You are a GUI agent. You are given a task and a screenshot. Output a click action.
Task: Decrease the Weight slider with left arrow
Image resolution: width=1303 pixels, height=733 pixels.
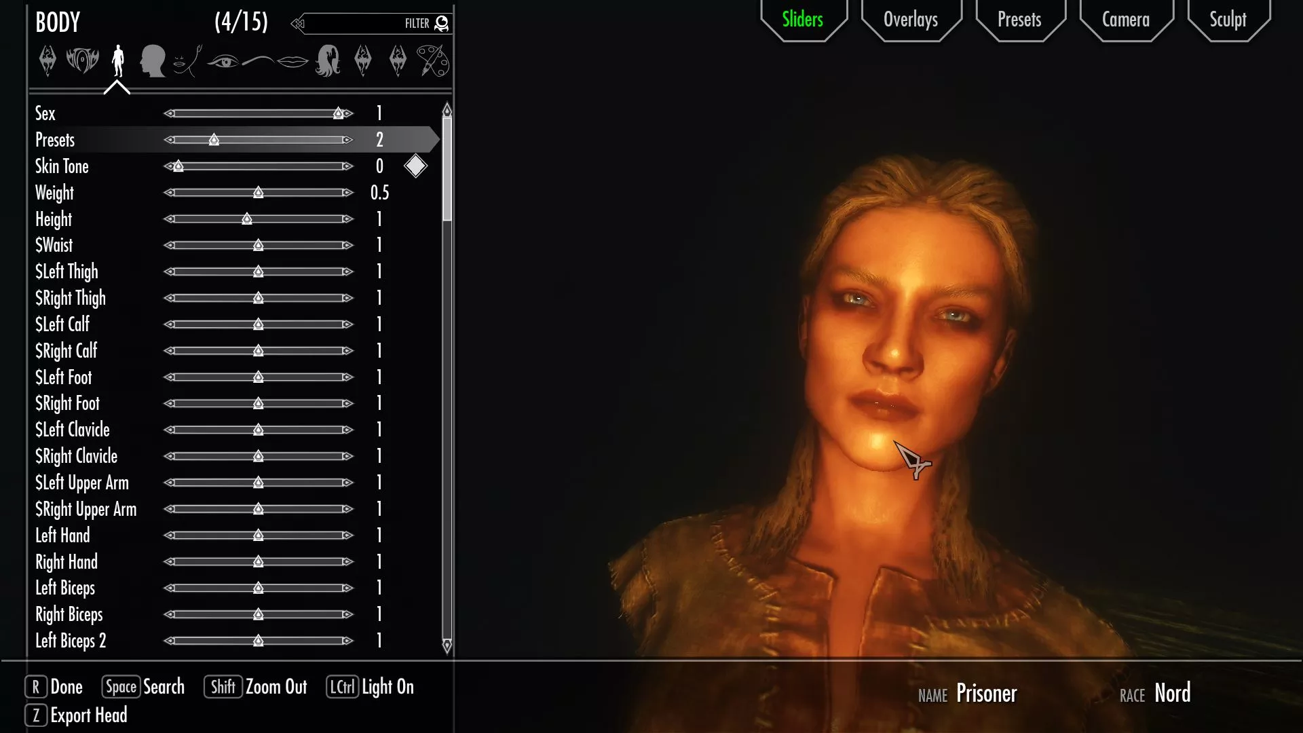click(x=170, y=193)
